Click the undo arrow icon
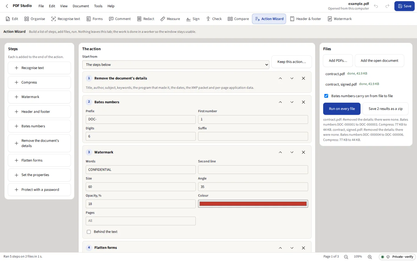Viewport: 417px width, 261px height. pos(376,6)
